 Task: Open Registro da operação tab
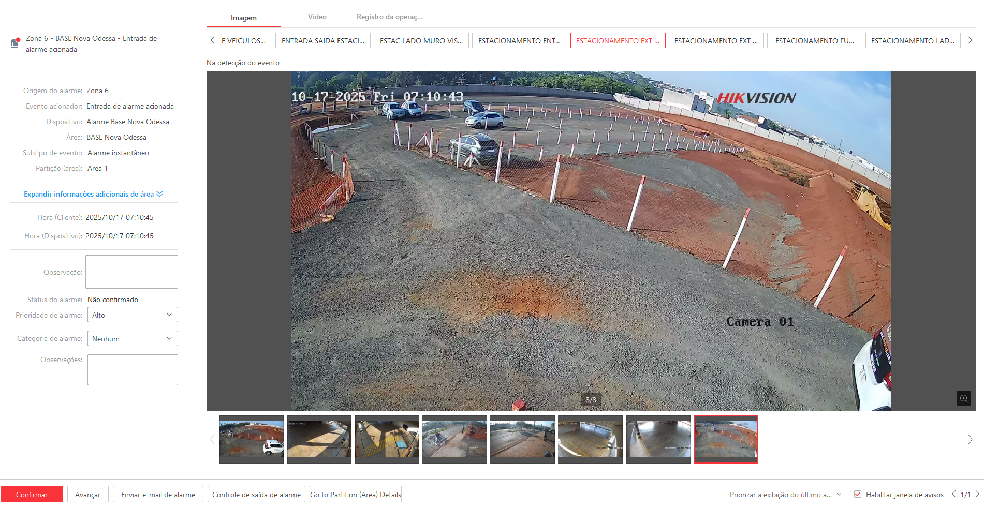(389, 17)
